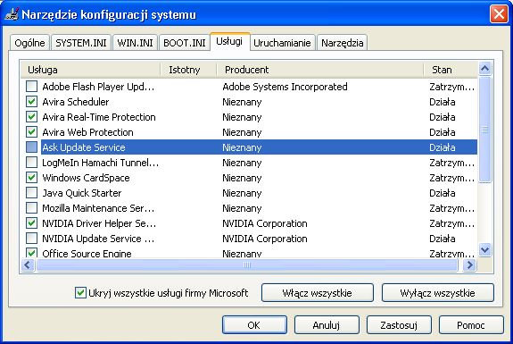The image size is (513, 344).
Task: Sort by the Istotny column header
Action: point(188,70)
